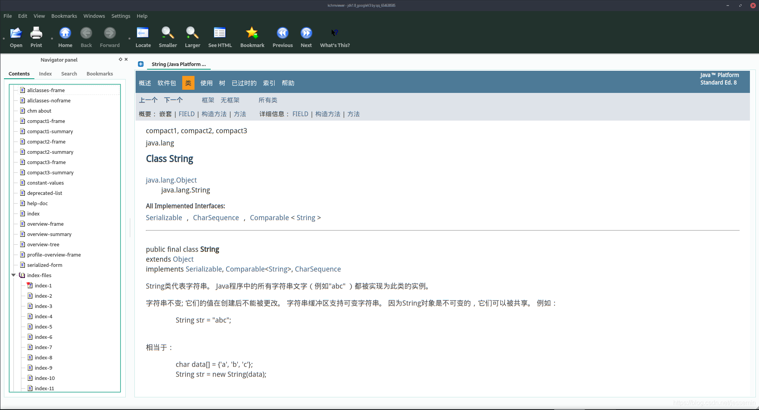Viewport: 759px width, 410px height.
Task: Print the current page
Action: [x=36, y=37]
